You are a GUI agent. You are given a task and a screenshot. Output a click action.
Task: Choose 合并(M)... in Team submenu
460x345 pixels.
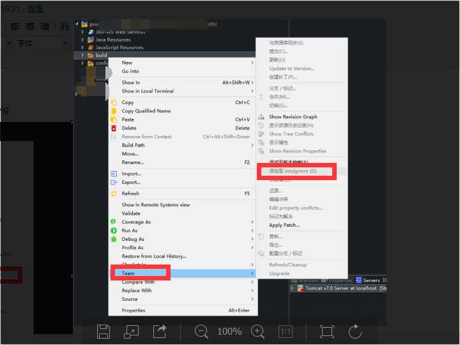click(x=279, y=97)
